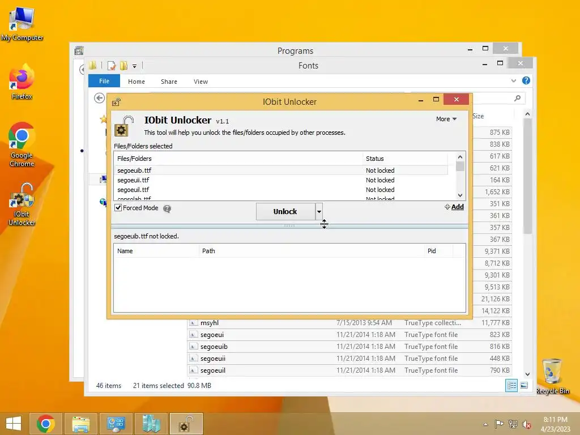Open the Share ribbon tab
The image size is (580, 435).
pos(169,82)
